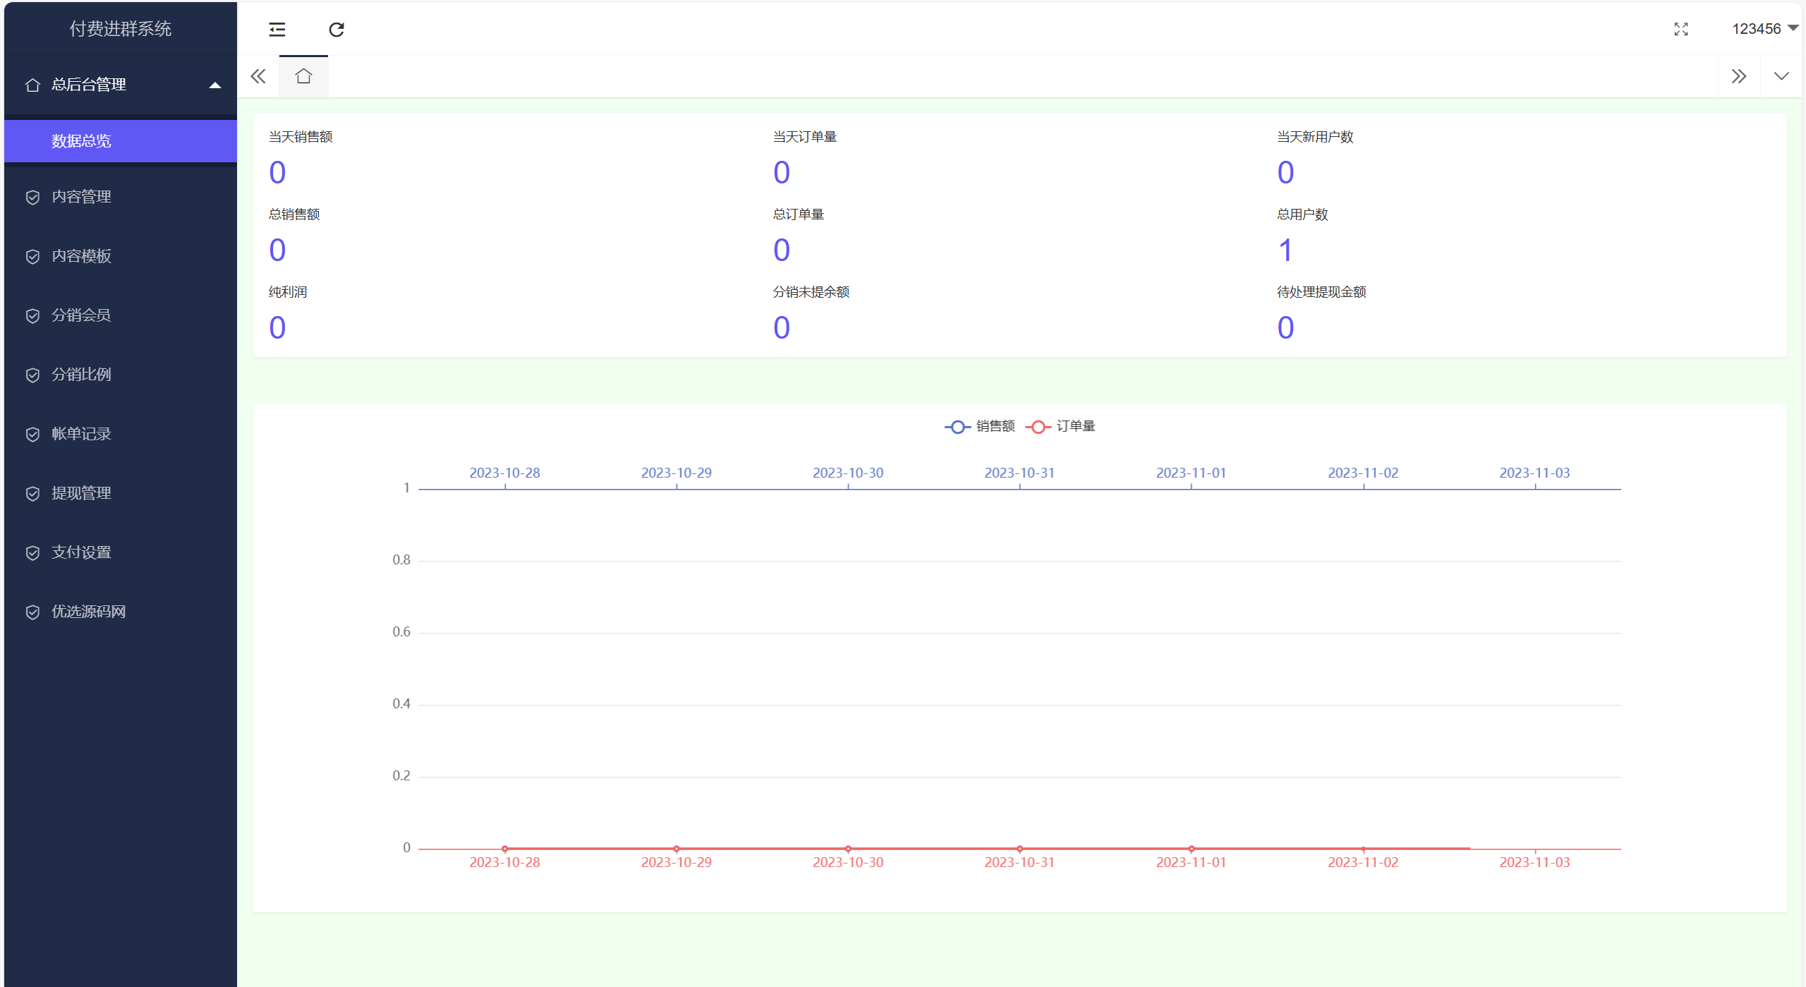
Task: Shift tabs right with double-chevron icon
Action: point(1739,76)
